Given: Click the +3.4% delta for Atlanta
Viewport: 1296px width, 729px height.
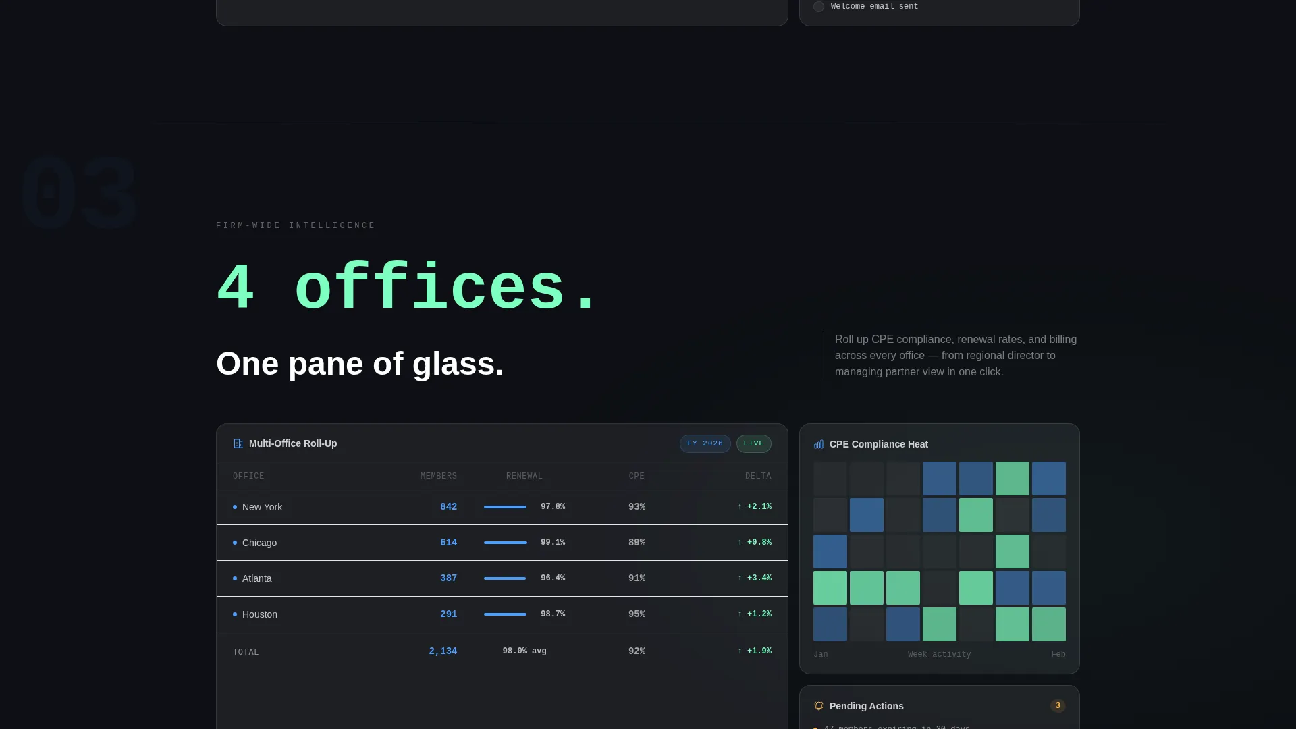Looking at the screenshot, I should (755, 578).
